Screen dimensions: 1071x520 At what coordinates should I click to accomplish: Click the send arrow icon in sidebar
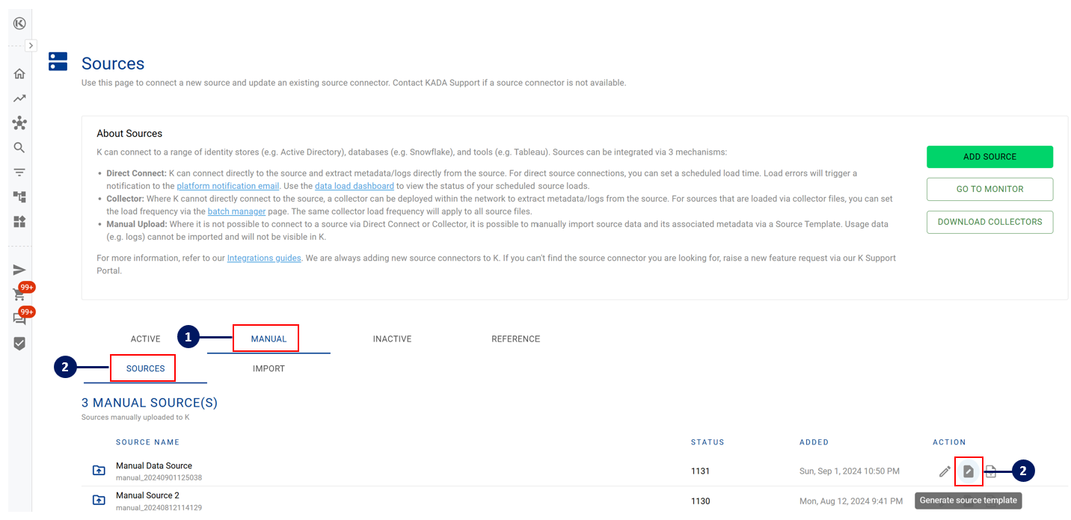19,270
